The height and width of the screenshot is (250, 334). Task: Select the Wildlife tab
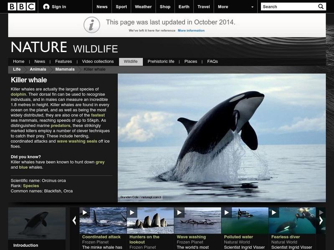(131, 62)
